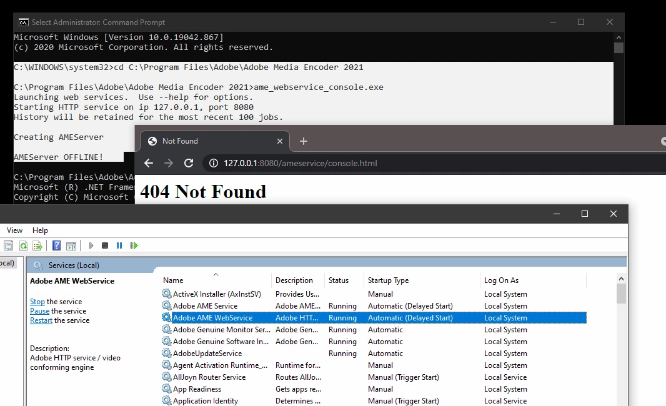The height and width of the screenshot is (406, 666).
Task: Click gear icon of Adobe AME WebService
Action: 166,317
